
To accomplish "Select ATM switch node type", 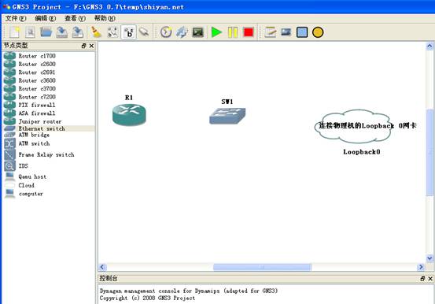I will (49, 143).
